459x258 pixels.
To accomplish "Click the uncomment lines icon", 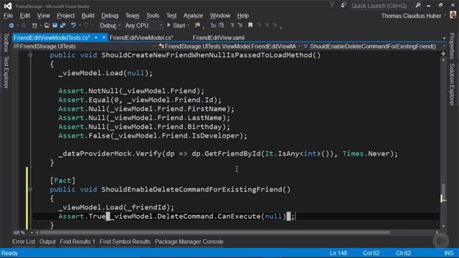I will [240, 26].
